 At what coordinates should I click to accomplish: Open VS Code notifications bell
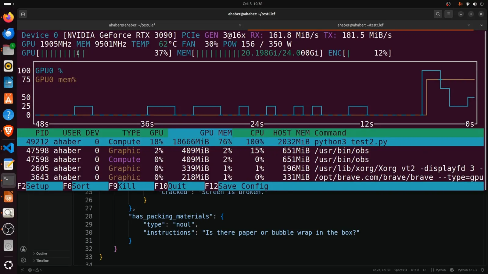click(x=483, y=270)
